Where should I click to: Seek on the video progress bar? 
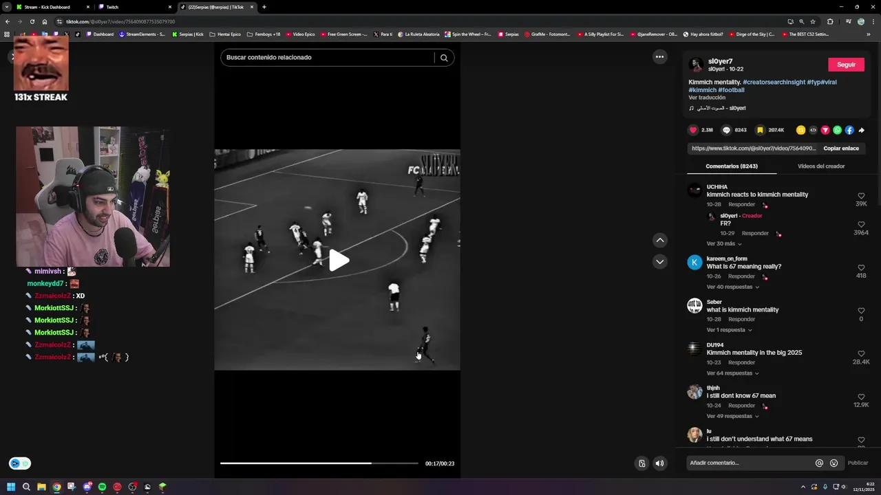[319, 463]
